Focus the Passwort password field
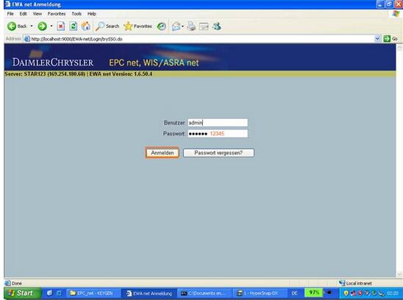This screenshot has height=300, width=403. (x=218, y=134)
